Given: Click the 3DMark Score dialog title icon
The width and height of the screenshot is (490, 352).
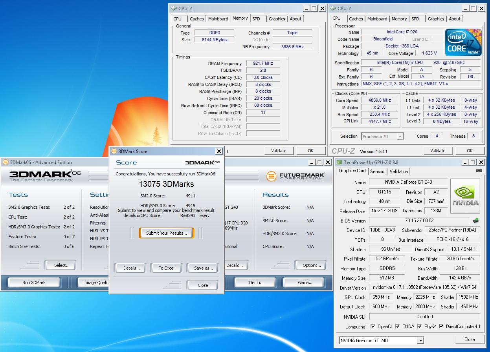Looking at the screenshot, I should click(114, 151).
